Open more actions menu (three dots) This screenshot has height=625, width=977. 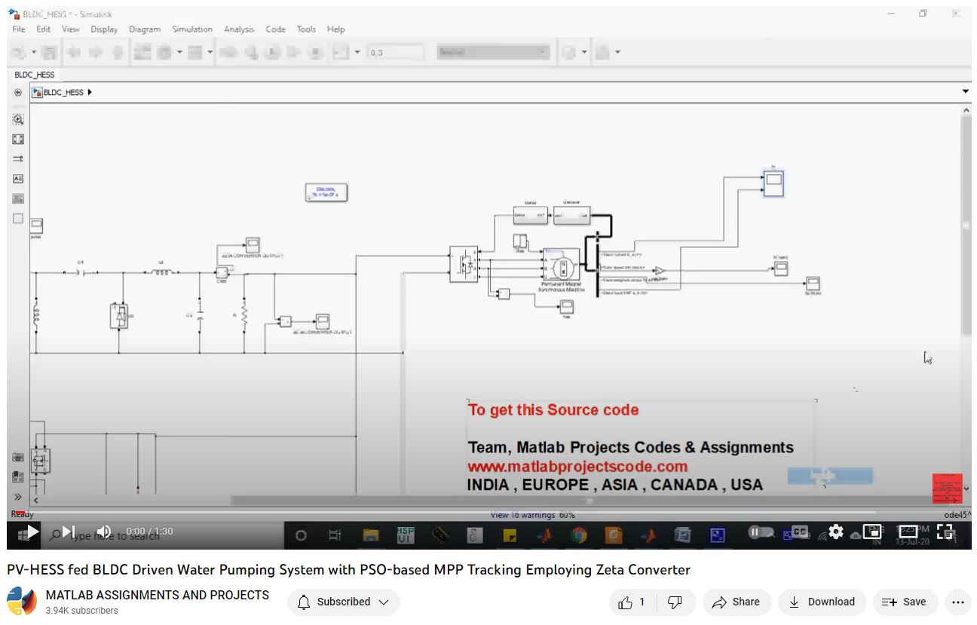[958, 602]
